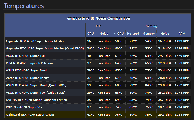Select Gigabyte RTX 4070 Super Aorus Master row
This screenshot has width=194, height=120.
[x=35, y=41]
